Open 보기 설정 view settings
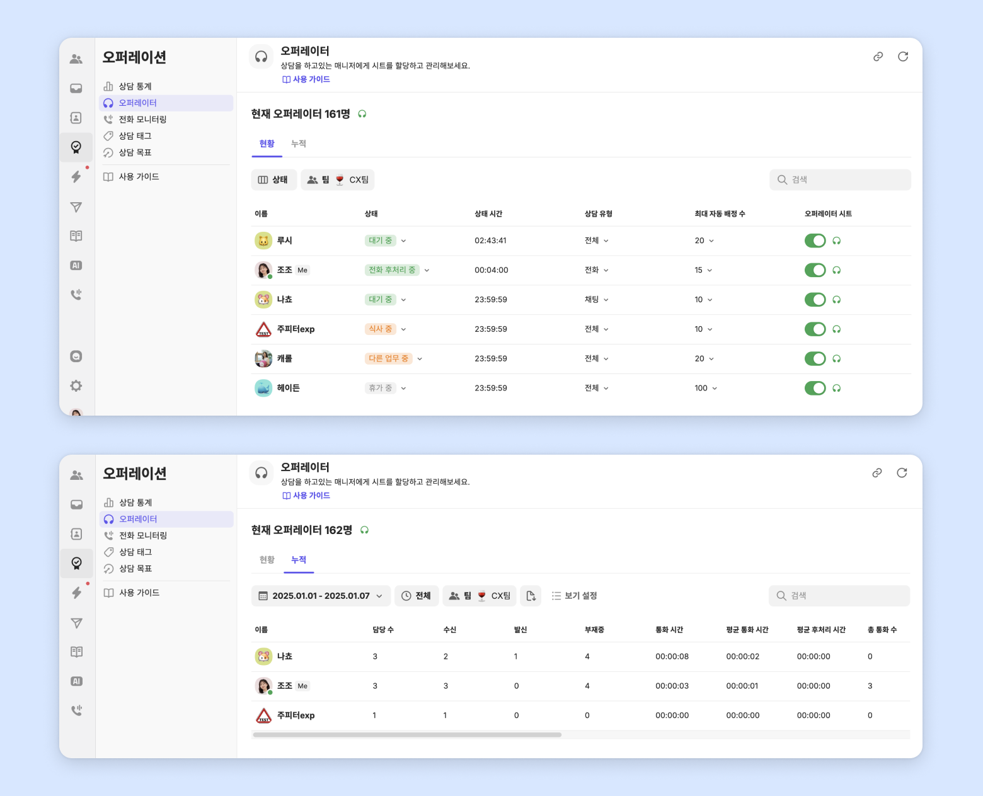 point(574,596)
